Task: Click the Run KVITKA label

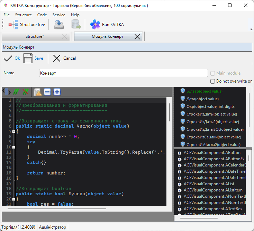Action: click(x=113, y=25)
